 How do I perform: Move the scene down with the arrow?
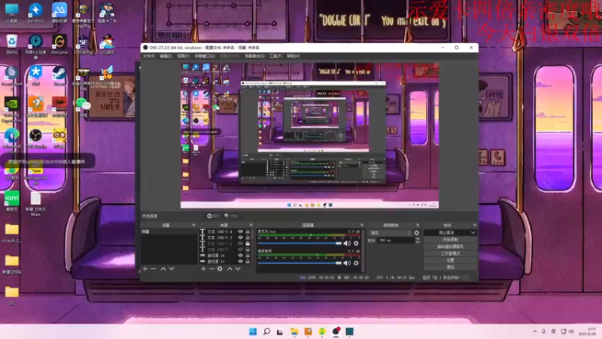(172, 269)
